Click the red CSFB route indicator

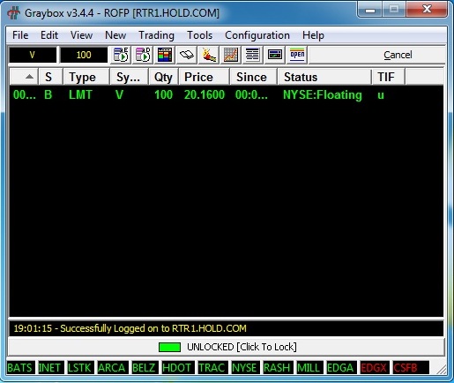[x=410, y=368]
